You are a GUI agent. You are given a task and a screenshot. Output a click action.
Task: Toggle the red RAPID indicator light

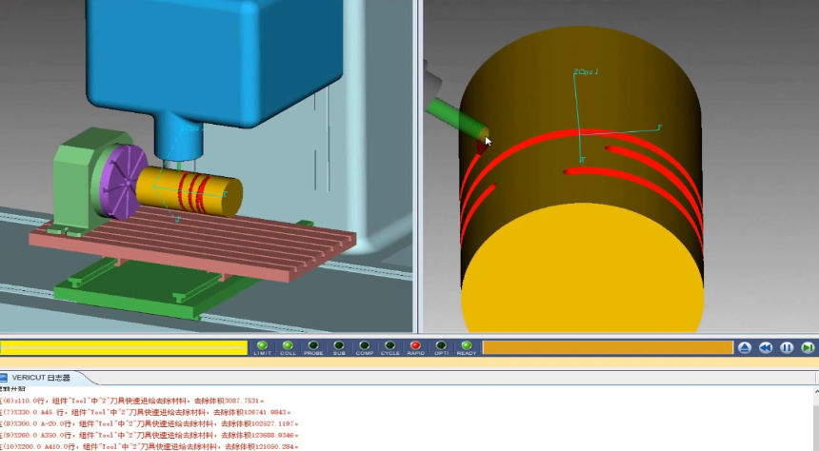(415, 346)
